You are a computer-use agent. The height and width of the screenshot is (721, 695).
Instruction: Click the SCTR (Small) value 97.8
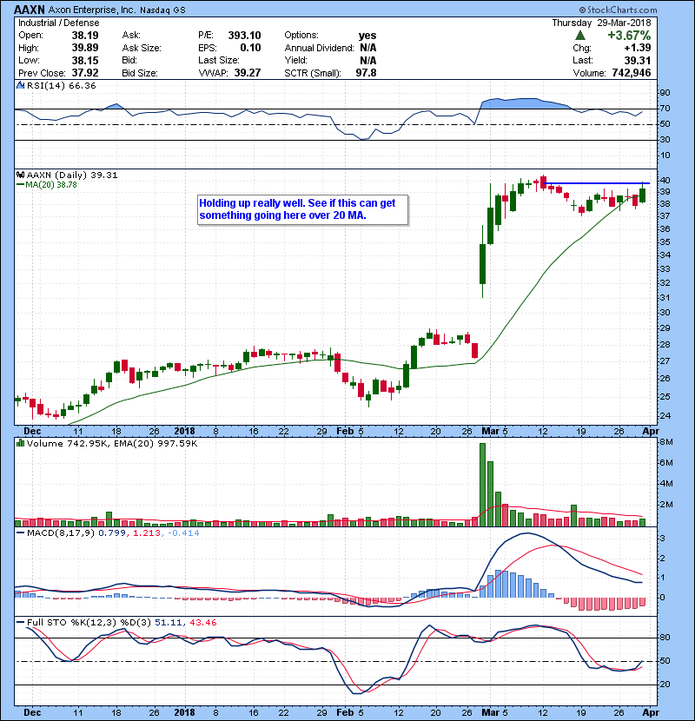(x=366, y=73)
